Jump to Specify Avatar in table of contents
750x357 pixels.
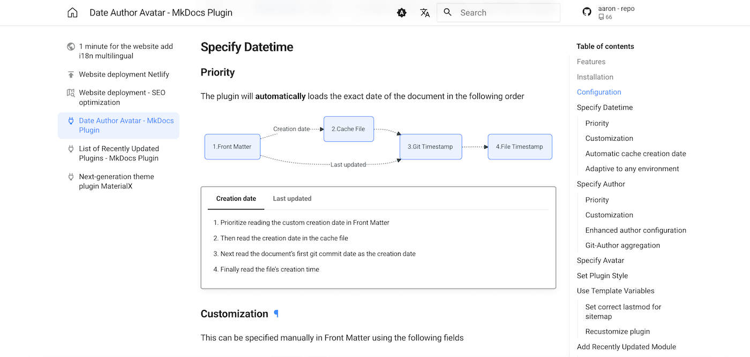point(601,261)
